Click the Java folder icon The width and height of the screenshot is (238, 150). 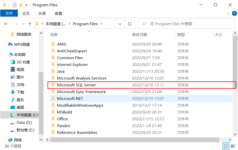(53, 71)
